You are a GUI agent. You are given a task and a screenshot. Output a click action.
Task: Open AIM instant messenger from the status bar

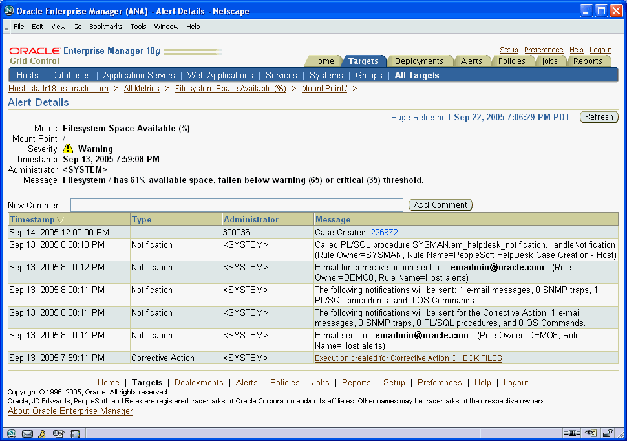tap(42, 433)
